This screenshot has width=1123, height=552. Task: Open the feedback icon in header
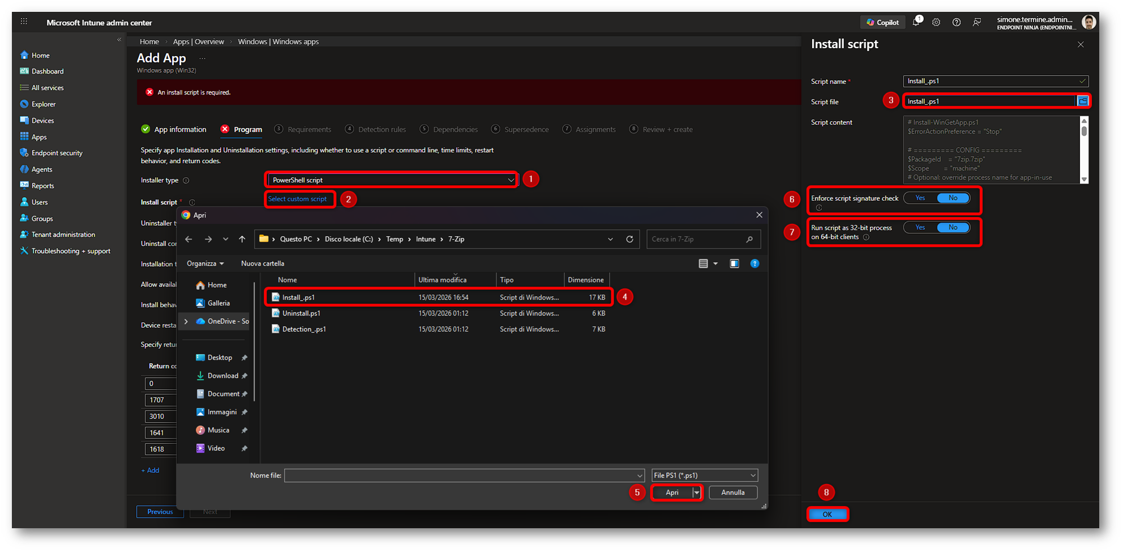coord(977,23)
